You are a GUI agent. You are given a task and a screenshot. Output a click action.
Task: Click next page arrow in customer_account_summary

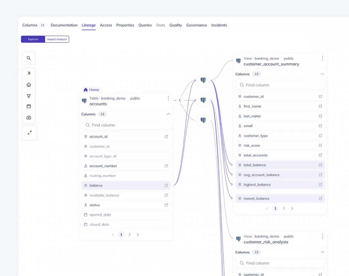[292, 208]
